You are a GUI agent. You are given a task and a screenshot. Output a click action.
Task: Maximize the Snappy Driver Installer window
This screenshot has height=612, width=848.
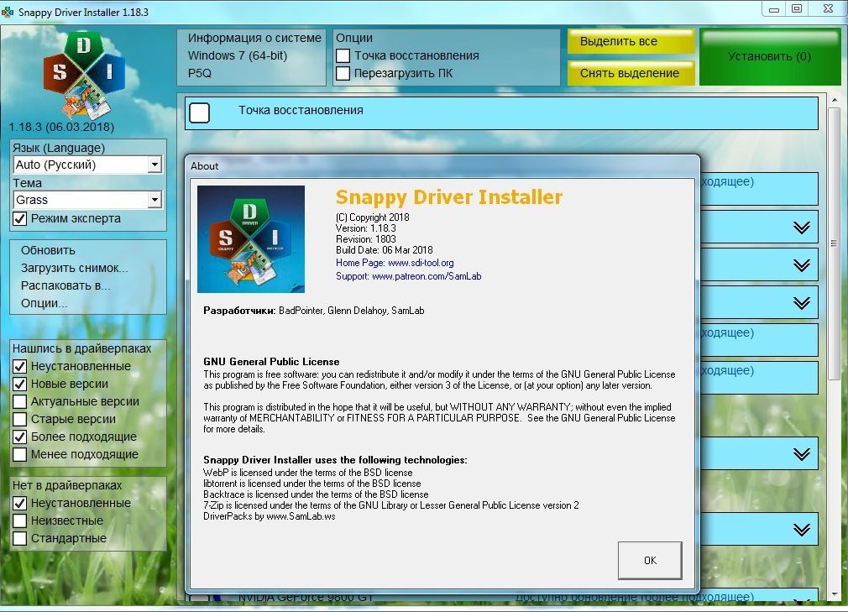(x=797, y=8)
